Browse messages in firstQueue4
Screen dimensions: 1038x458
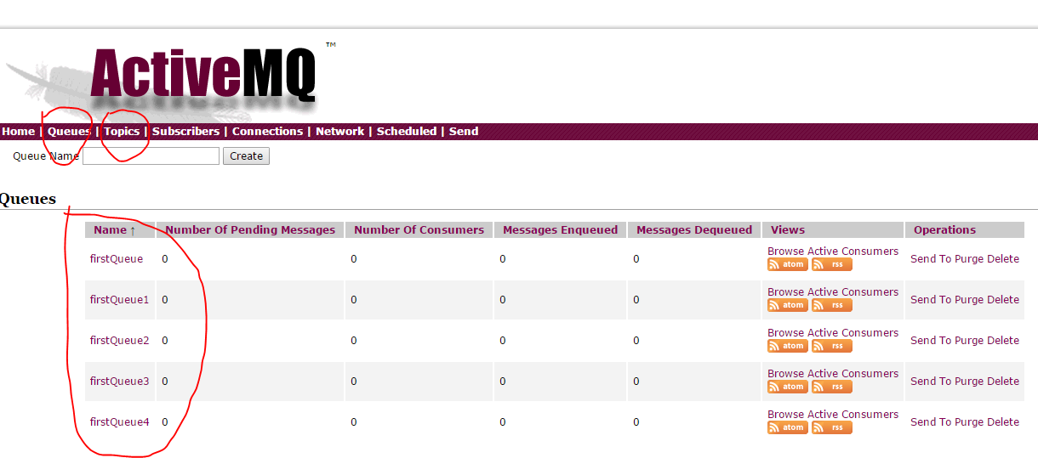pyautogui.click(x=785, y=415)
